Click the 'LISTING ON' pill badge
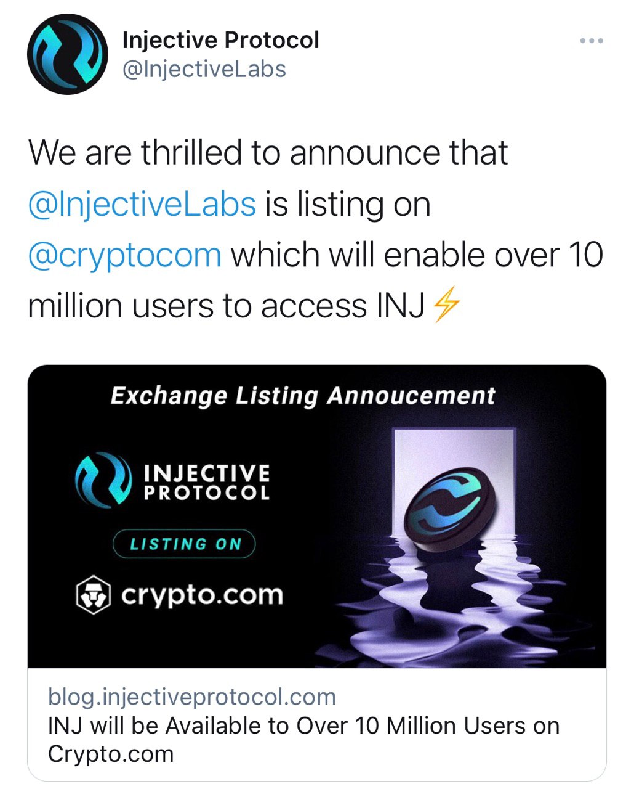This screenshot has width=634, height=789. click(184, 544)
